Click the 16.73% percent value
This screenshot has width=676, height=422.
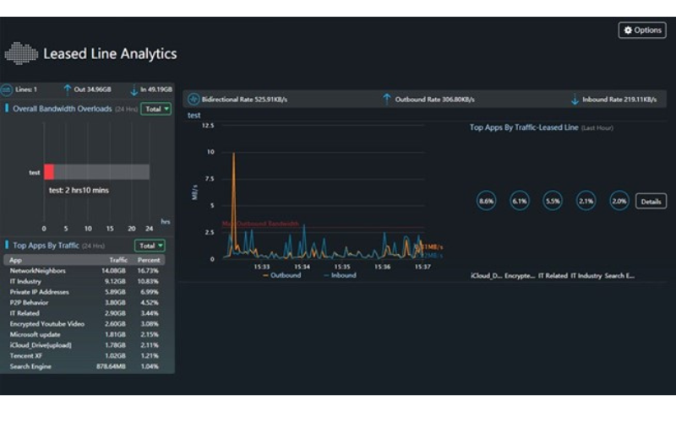pos(148,271)
